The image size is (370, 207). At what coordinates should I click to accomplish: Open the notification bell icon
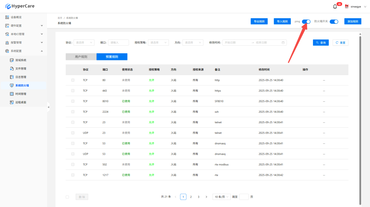pos(335,6)
